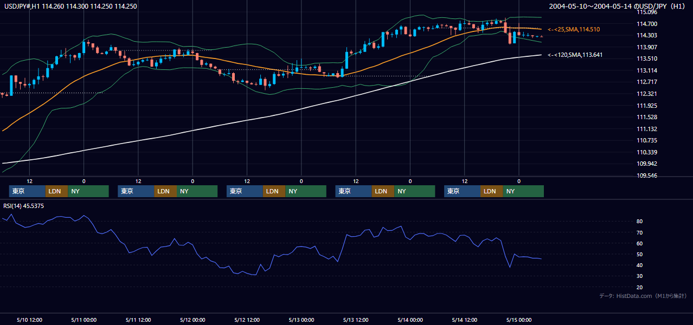Select the 5/13 12:00 date label

356,320
